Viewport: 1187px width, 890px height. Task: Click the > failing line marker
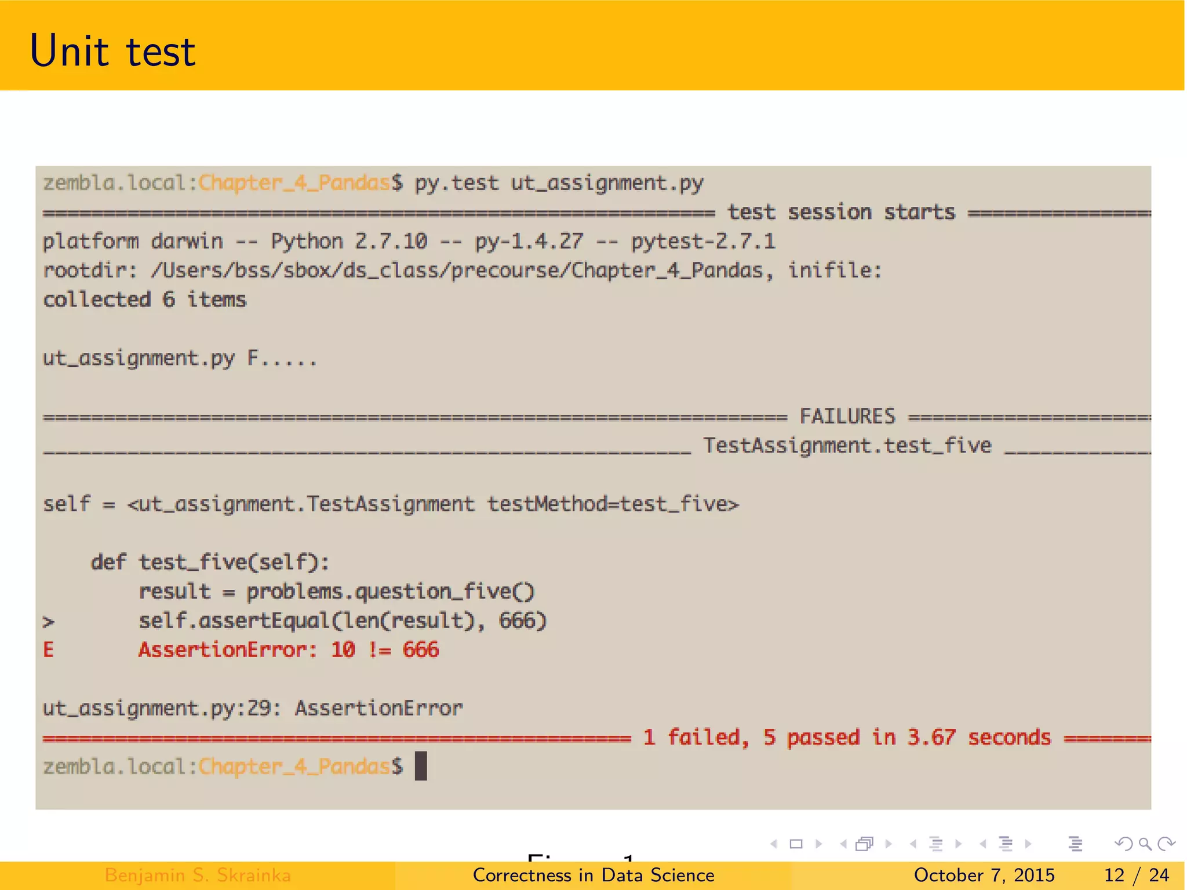49,622
